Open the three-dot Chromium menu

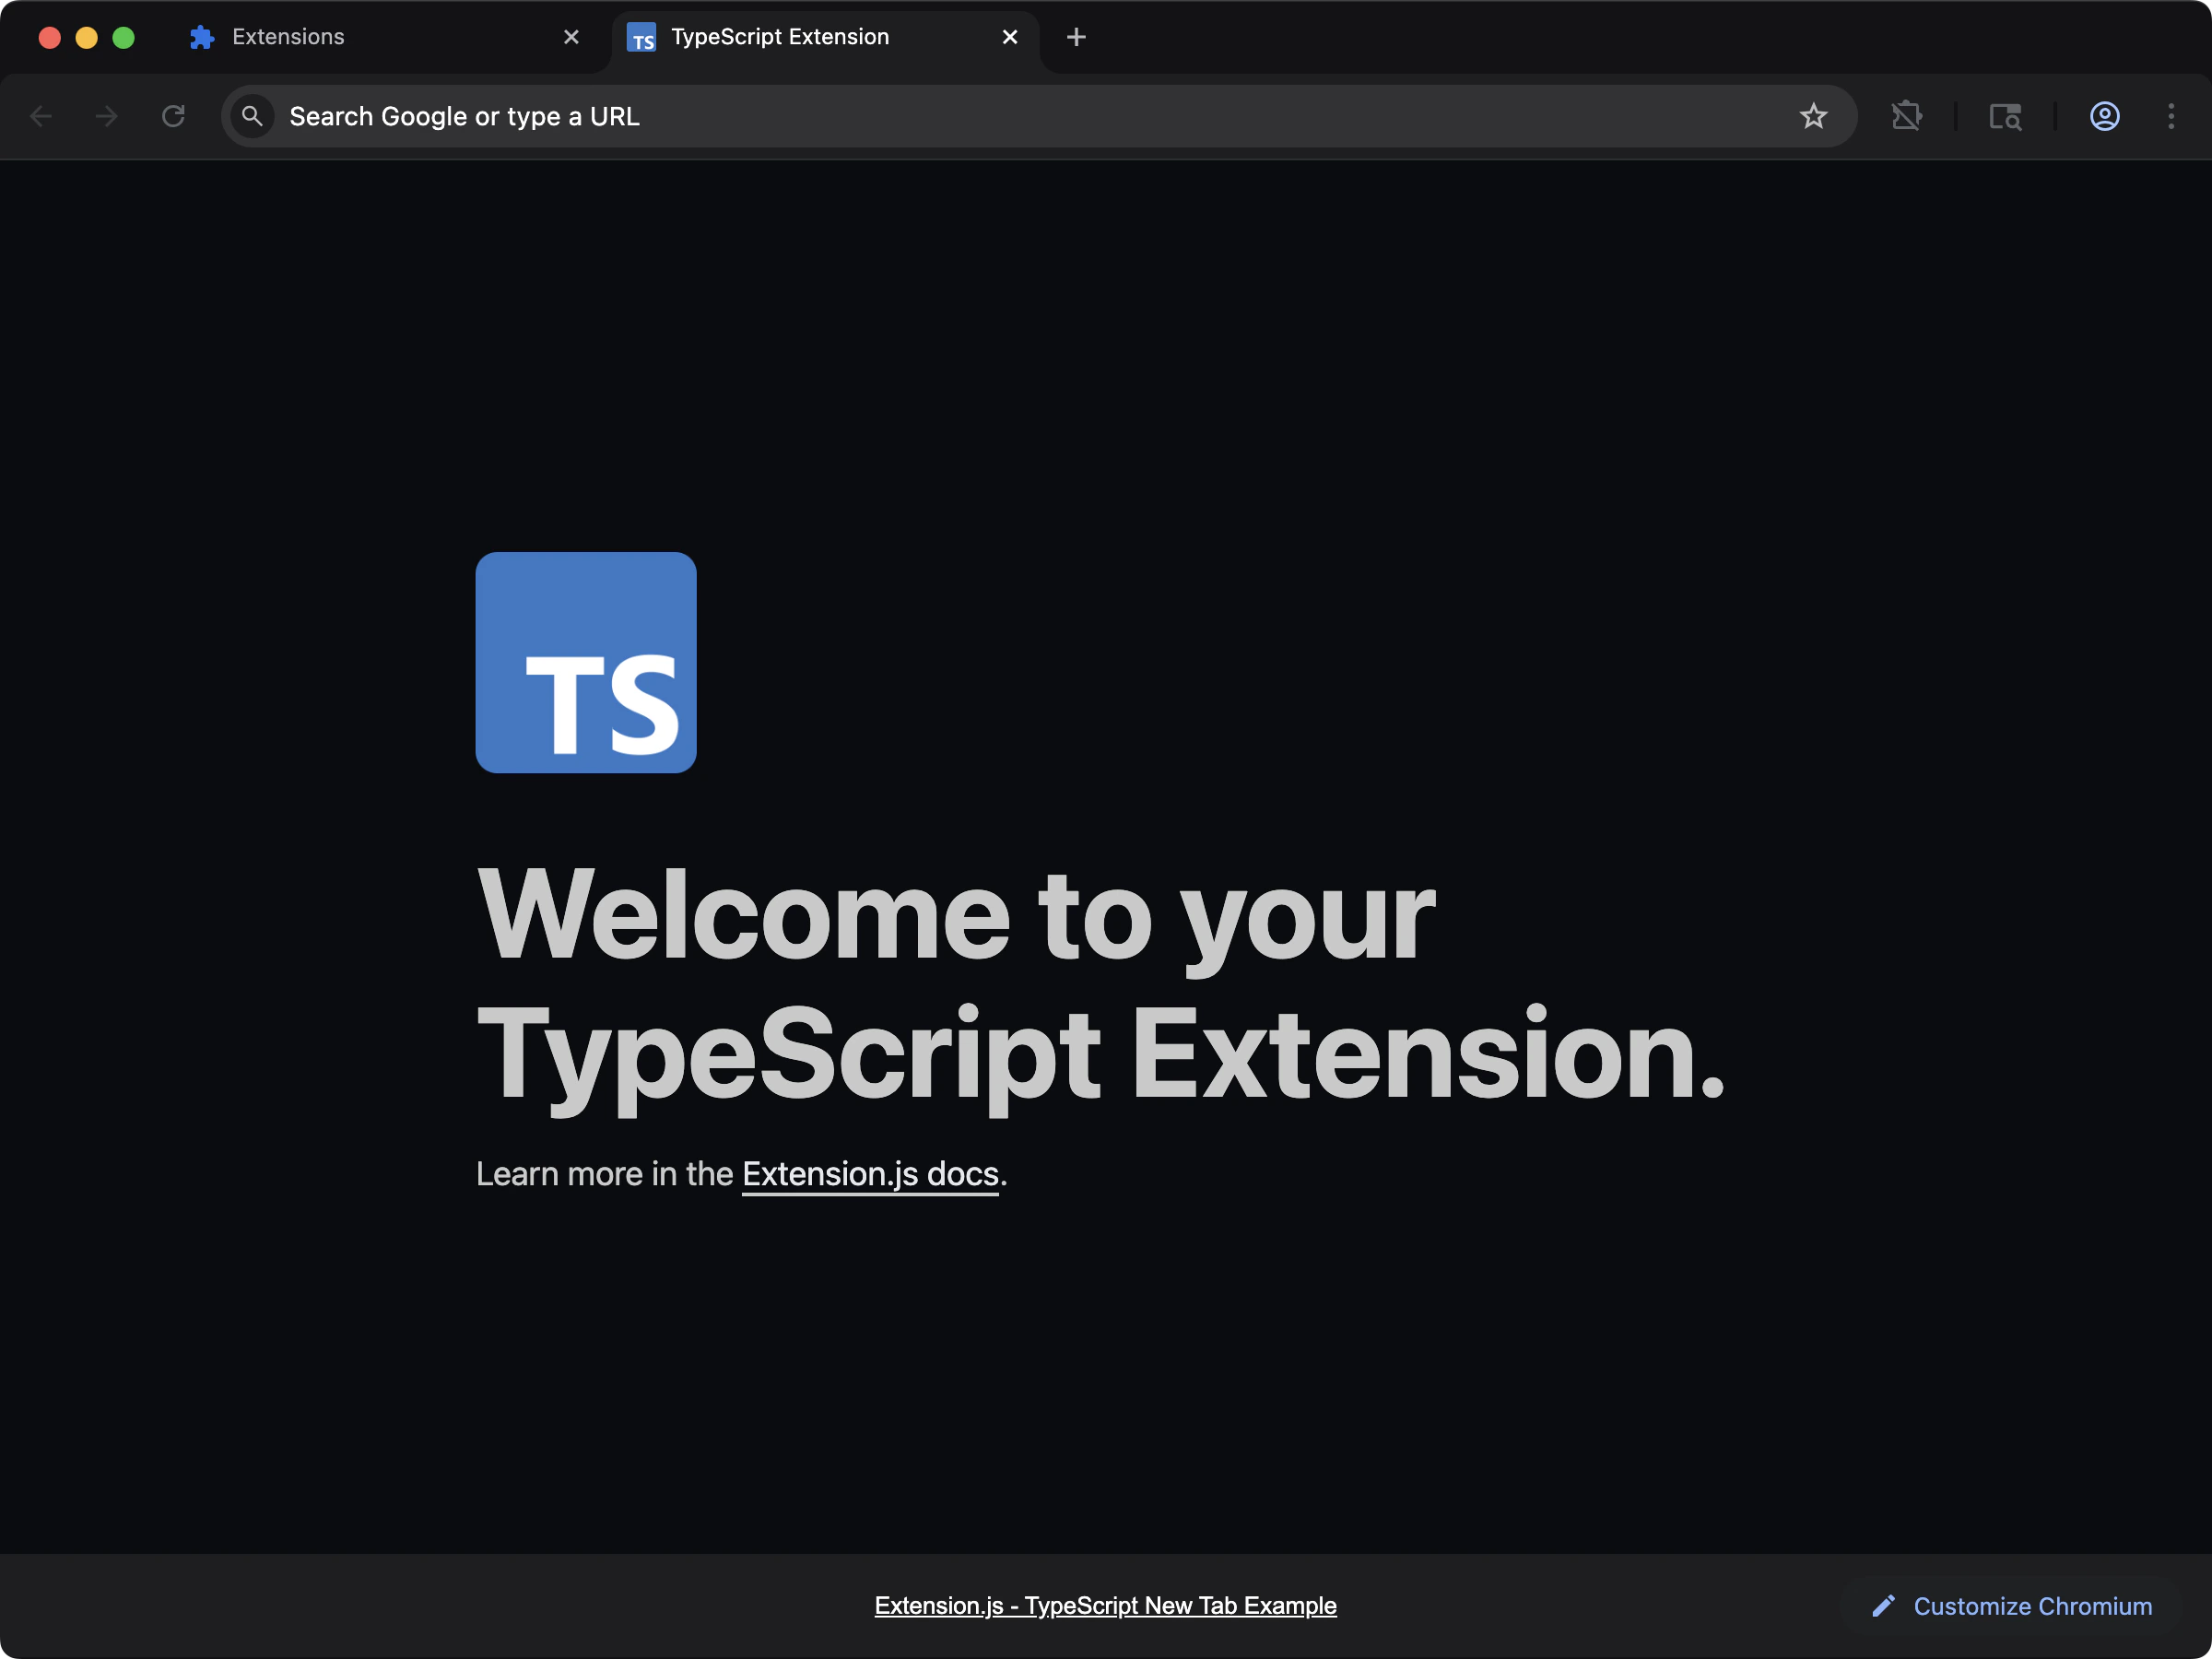coord(2172,116)
